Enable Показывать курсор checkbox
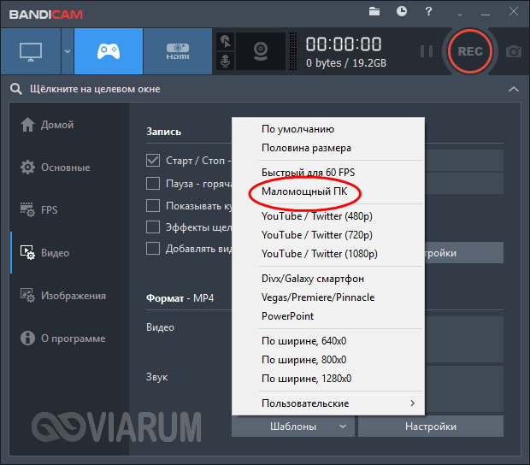 [153, 205]
